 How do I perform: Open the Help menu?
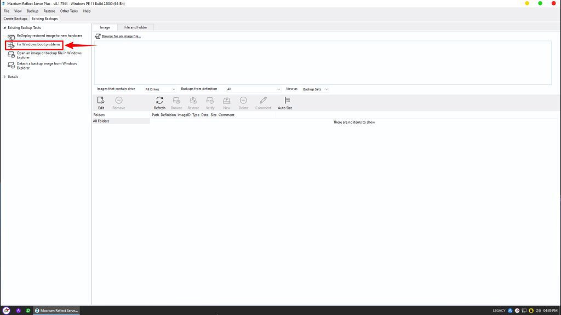point(87,11)
